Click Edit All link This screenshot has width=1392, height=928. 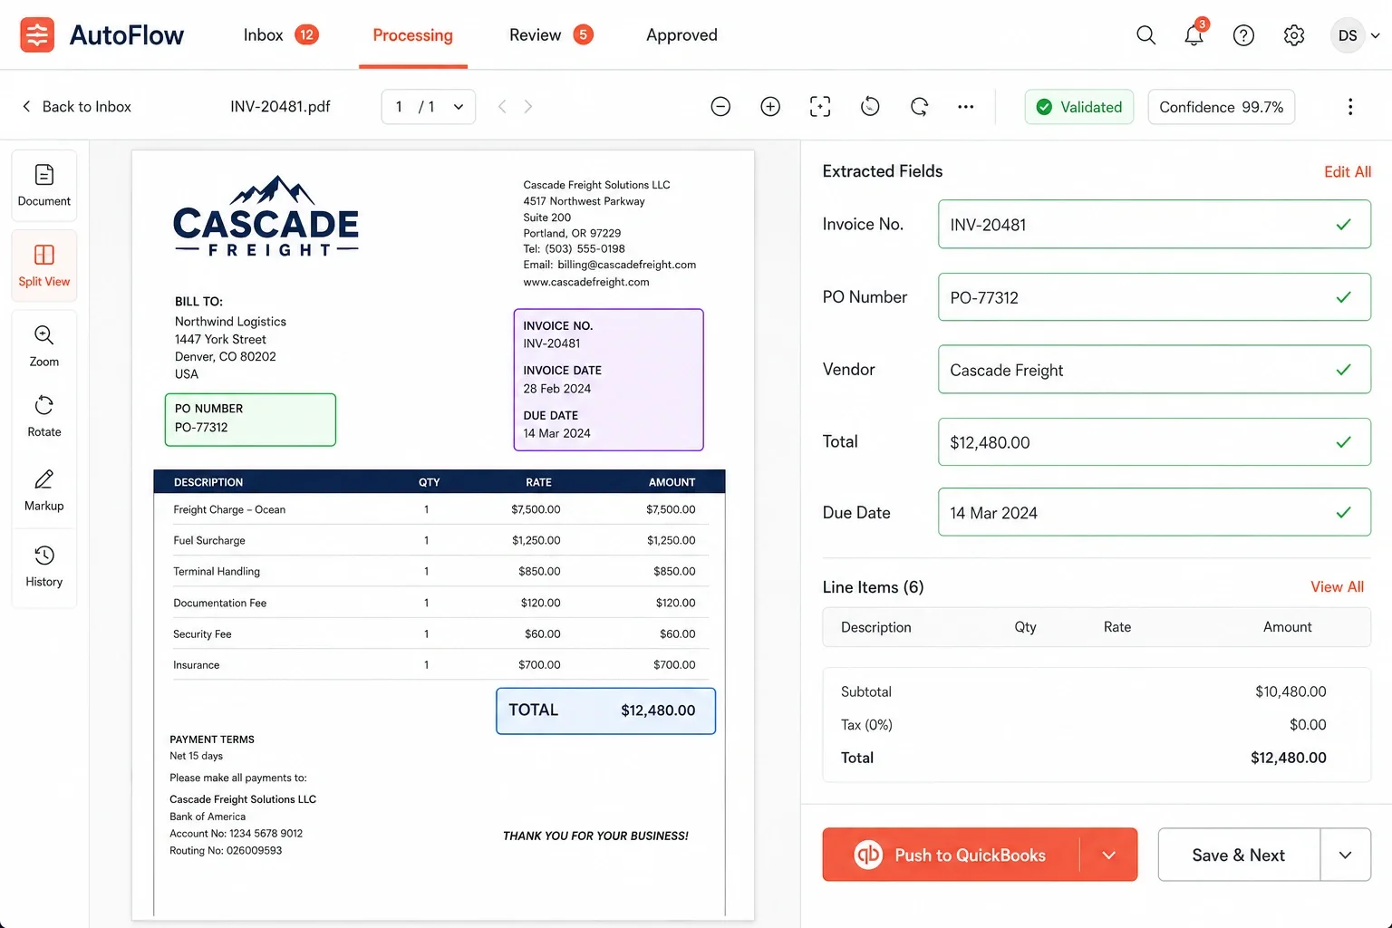tap(1348, 172)
